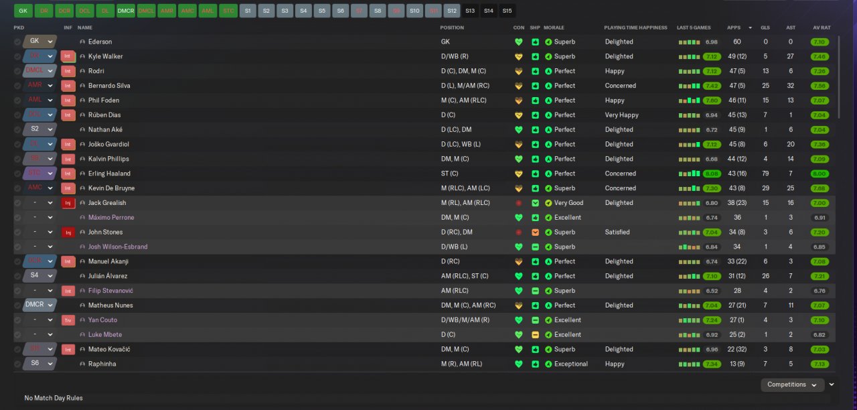Screen dimensions: 857x410
Task: Toggle the picked checkmark for Julián Álvarez
Action: pos(17,276)
